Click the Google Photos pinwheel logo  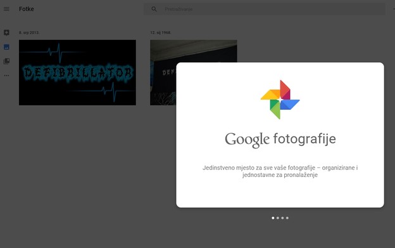tap(280, 100)
